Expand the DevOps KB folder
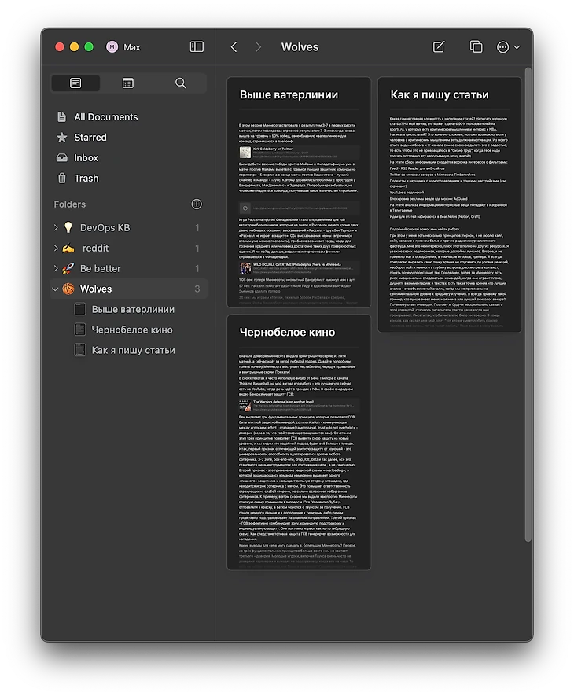This screenshot has width=574, height=696. (56, 228)
